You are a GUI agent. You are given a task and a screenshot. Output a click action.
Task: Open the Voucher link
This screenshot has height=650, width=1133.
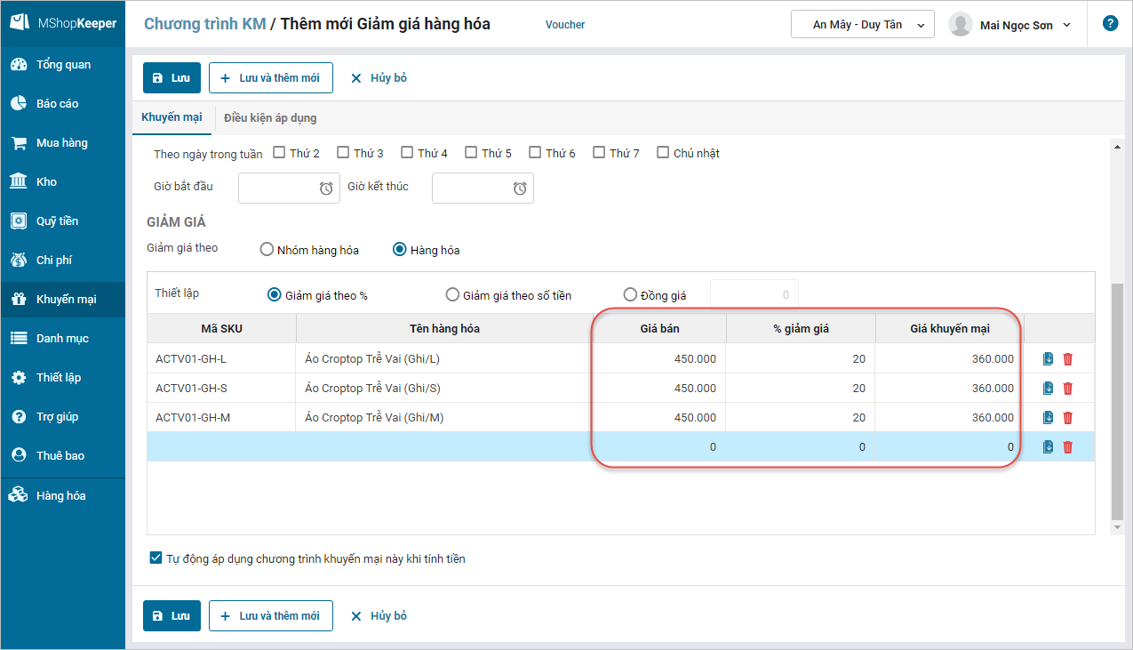click(x=565, y=25)
